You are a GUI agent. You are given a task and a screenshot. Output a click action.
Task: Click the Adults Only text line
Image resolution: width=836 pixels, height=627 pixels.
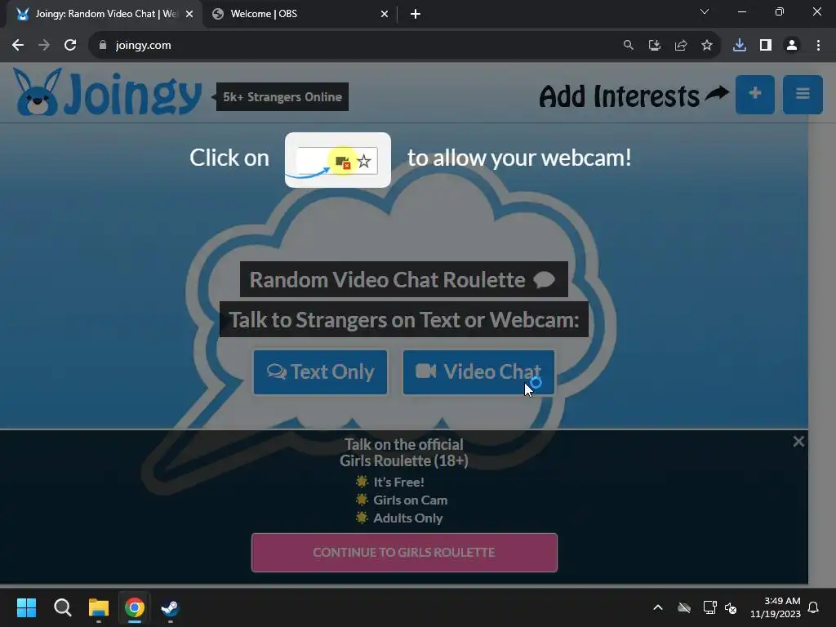[x=408, y=518]
